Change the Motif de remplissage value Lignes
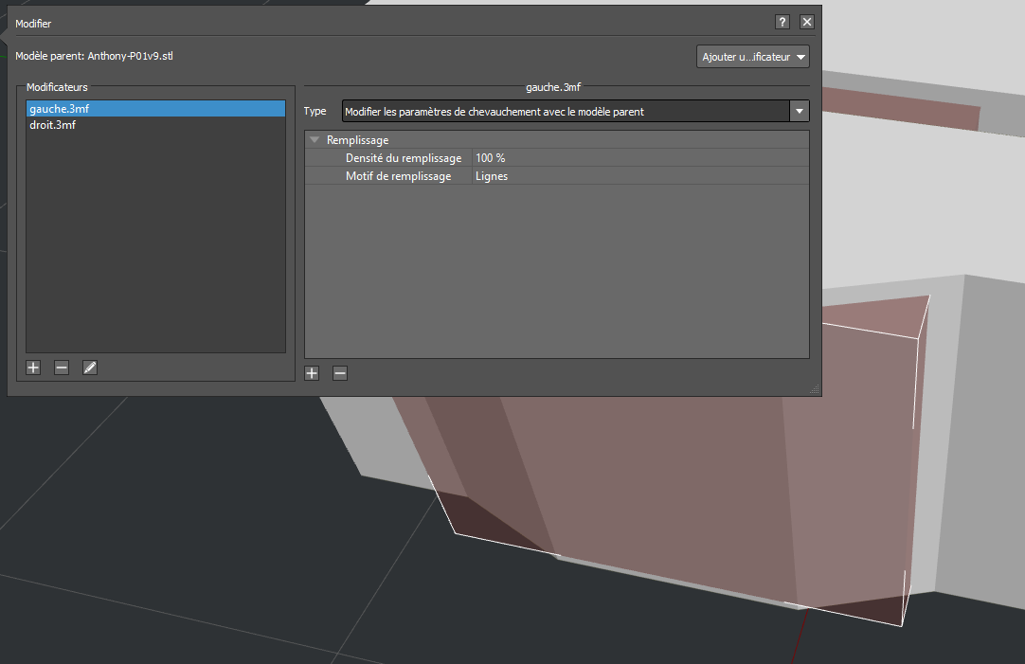Viewport: 1025px width, 664px height. [640, 176]
